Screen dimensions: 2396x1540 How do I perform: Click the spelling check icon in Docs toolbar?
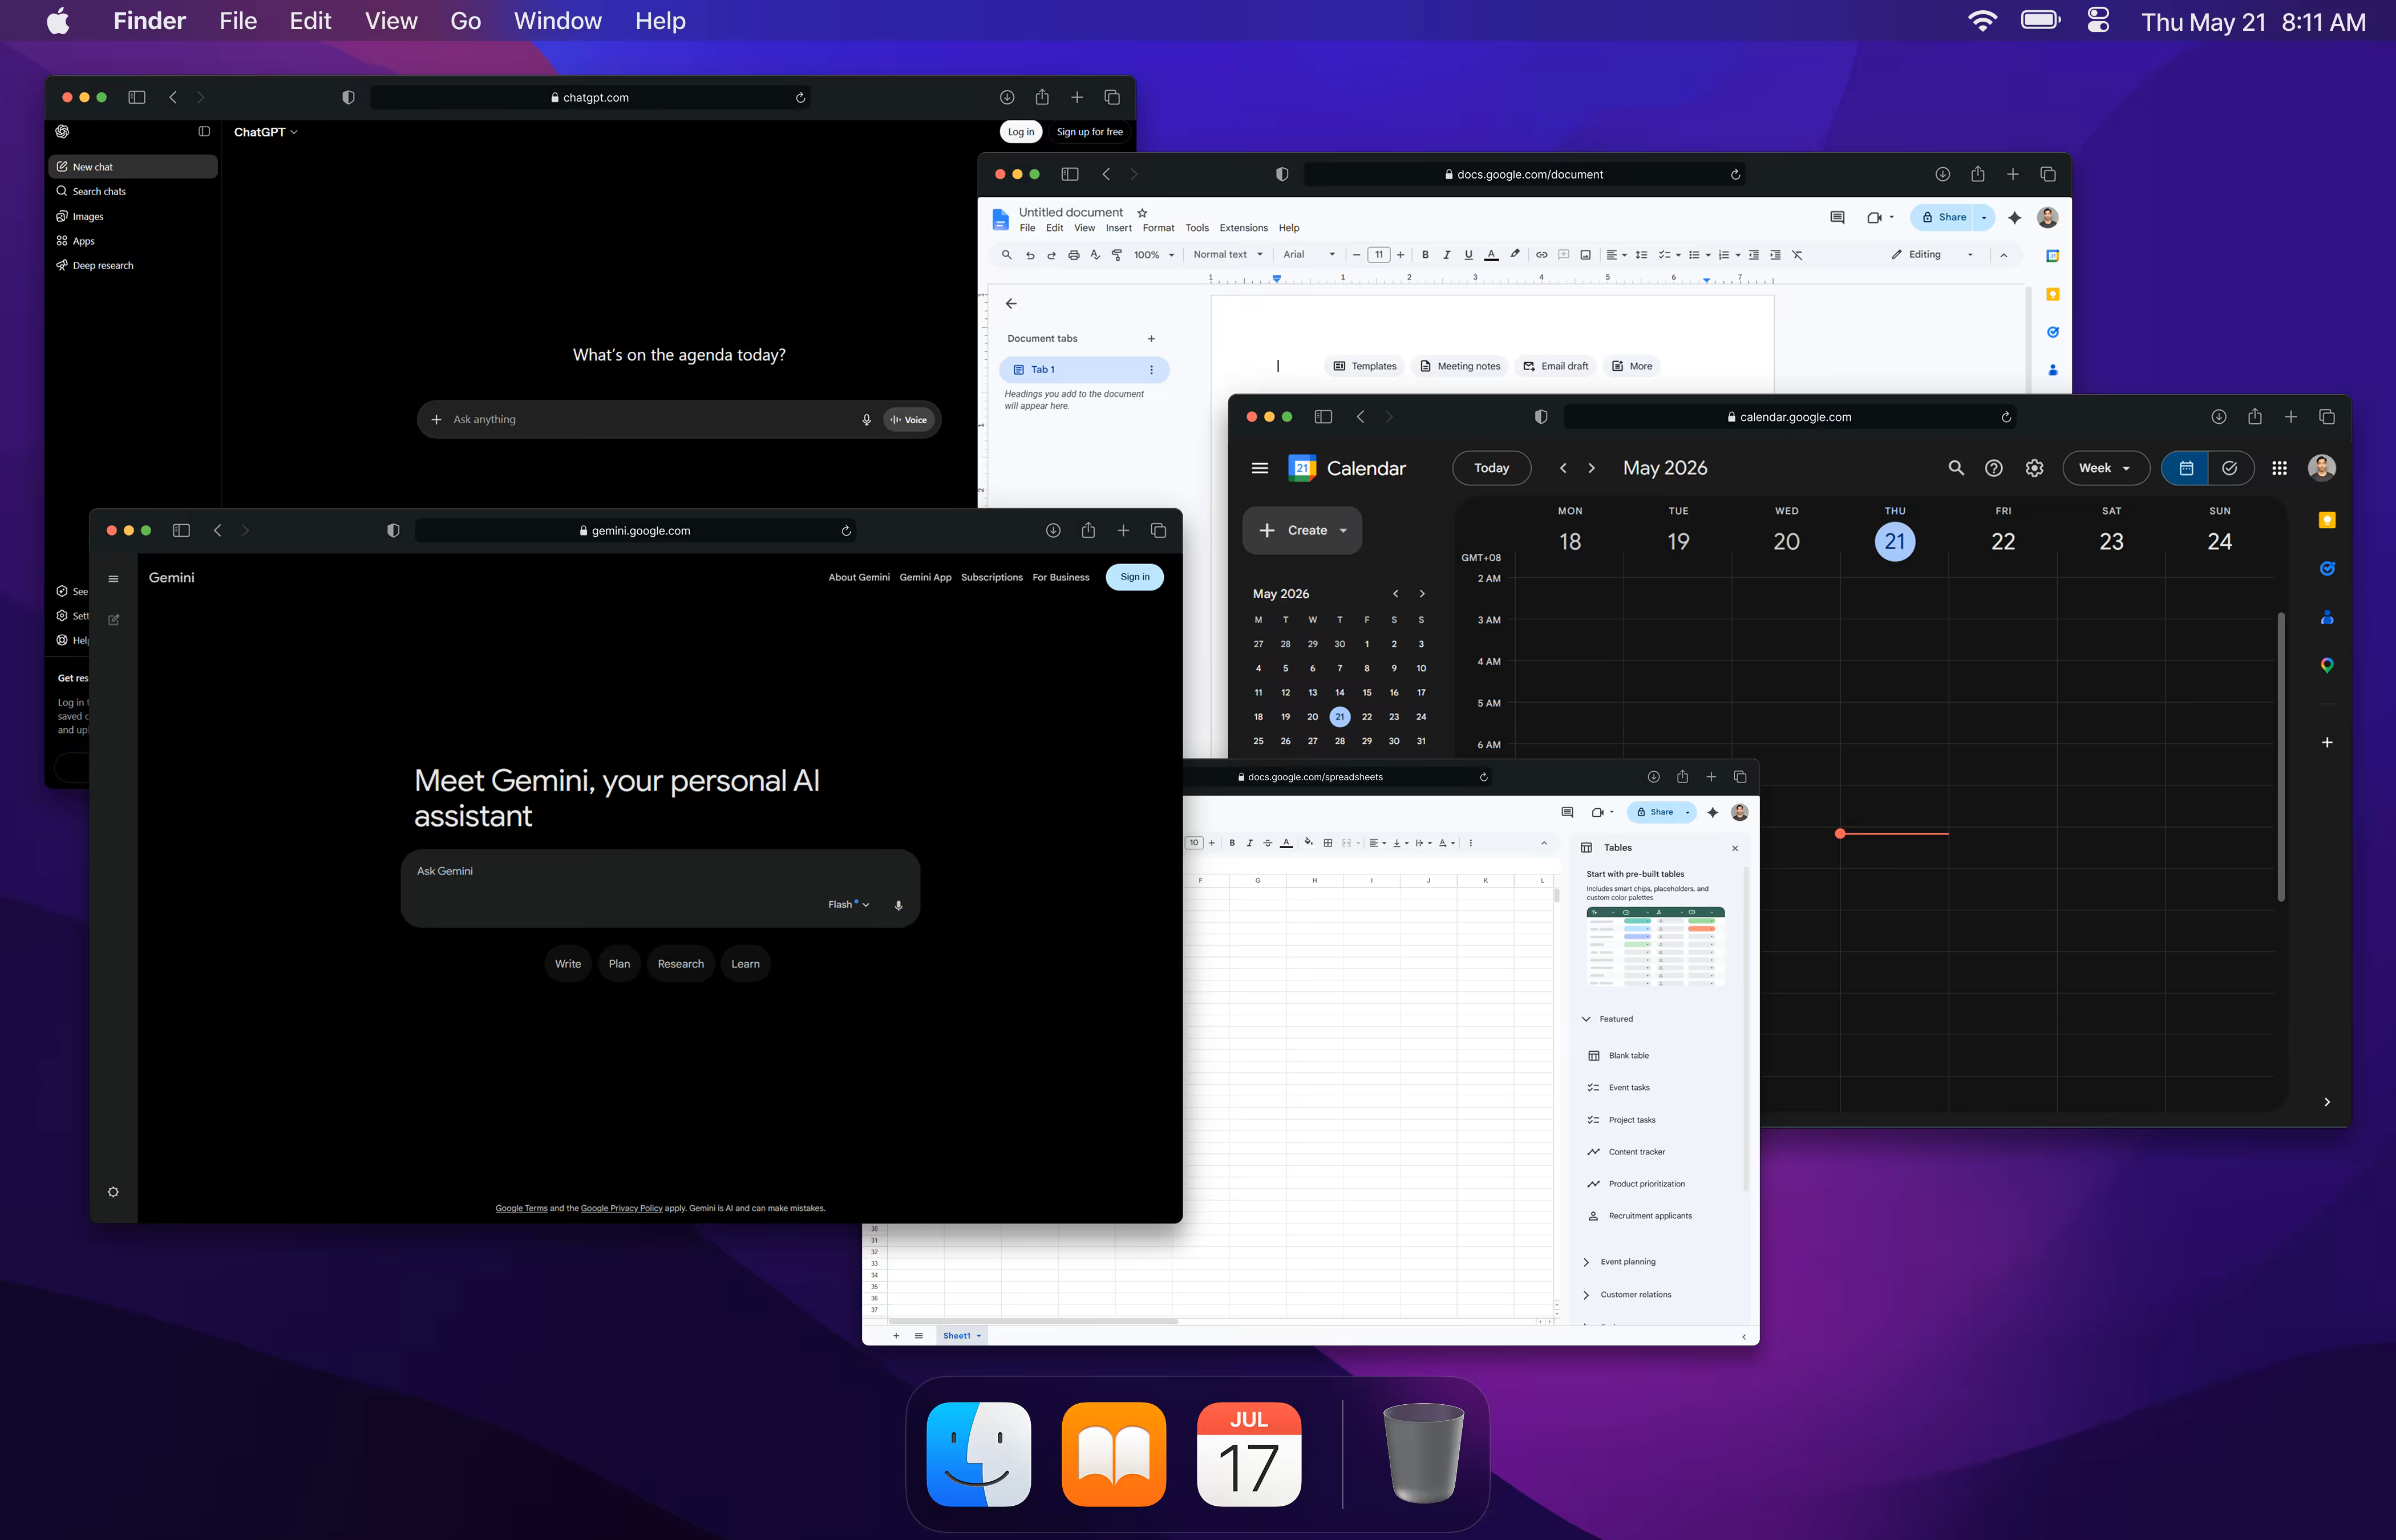pyautogui.click(x=1095, y=255)
